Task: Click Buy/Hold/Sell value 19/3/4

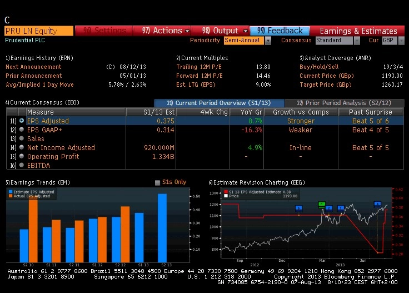Action: [393, 67]
